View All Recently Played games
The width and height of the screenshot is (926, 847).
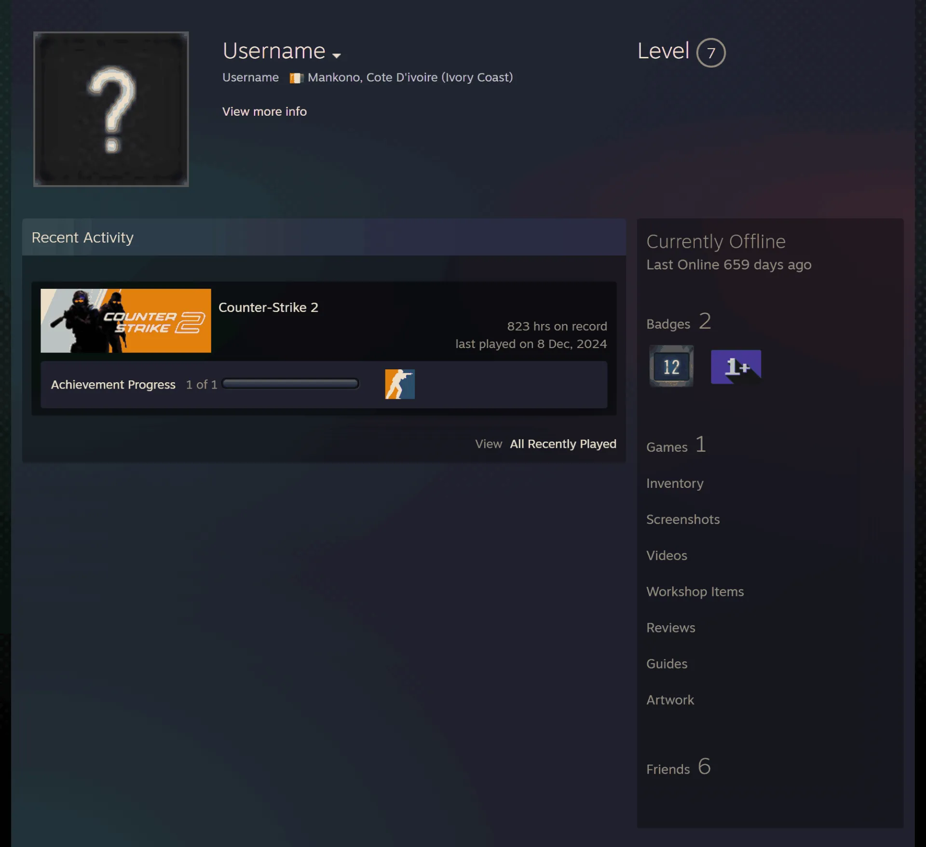click(563, 444)
